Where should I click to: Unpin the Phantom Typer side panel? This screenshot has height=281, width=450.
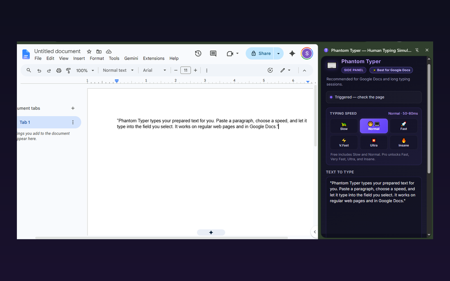coord(417,50)
